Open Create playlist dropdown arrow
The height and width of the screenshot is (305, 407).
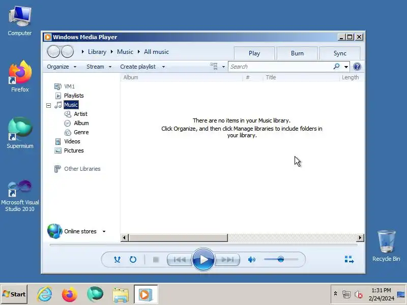[x=163, y=67]
